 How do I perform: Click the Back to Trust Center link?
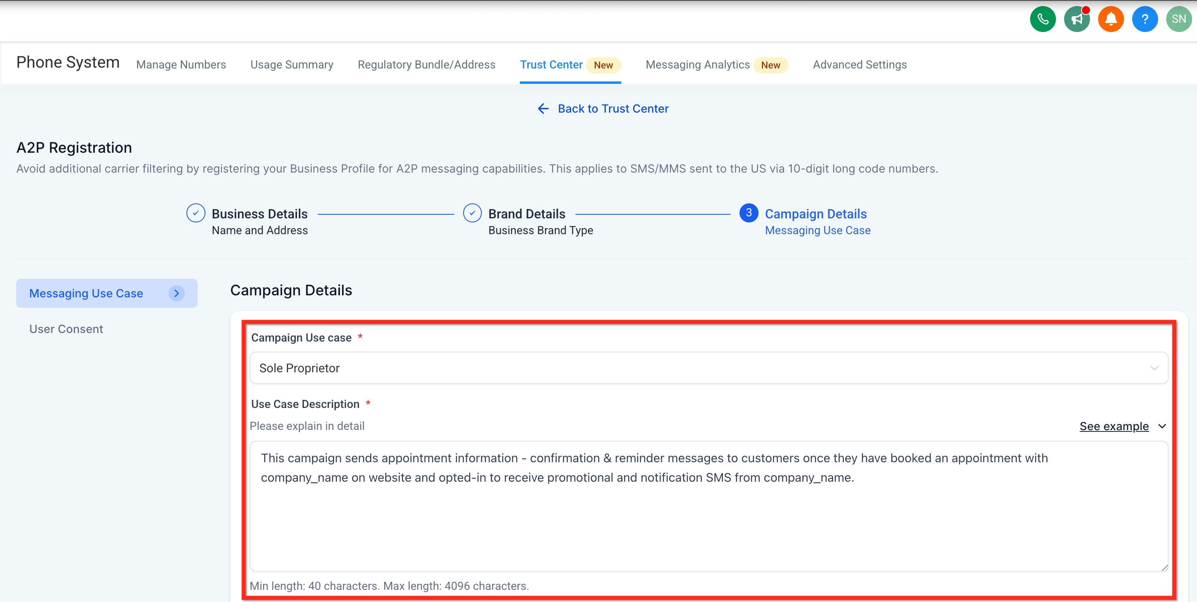[x=612, y=109]
